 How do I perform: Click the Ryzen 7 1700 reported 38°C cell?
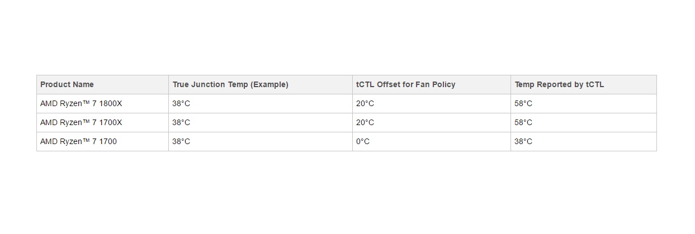click(584, 142)
